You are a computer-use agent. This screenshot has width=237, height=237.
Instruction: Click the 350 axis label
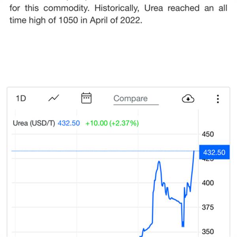[208, 231]
